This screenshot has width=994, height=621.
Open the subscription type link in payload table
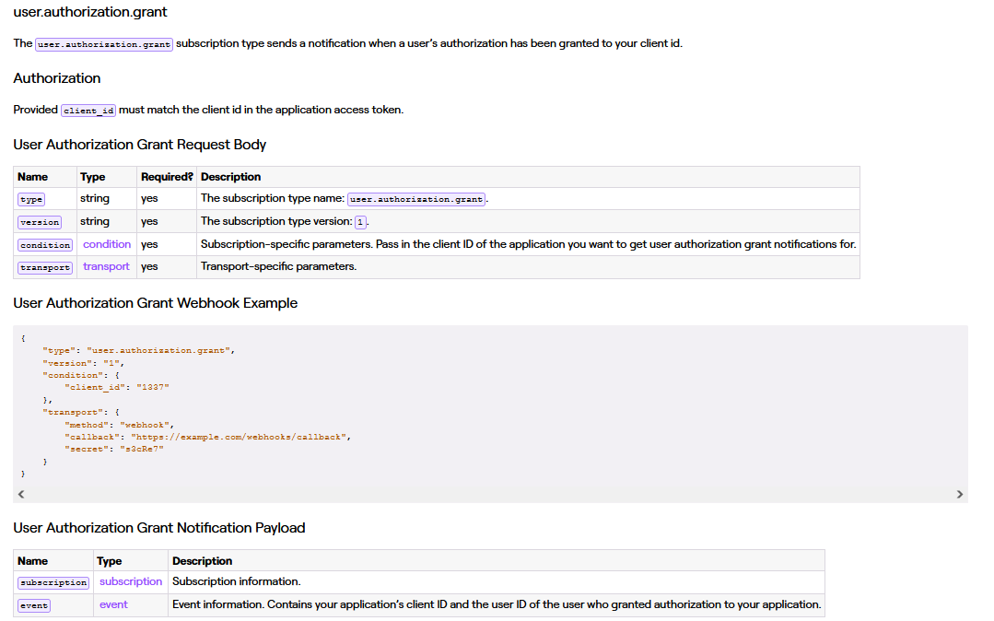pos(130,581)
